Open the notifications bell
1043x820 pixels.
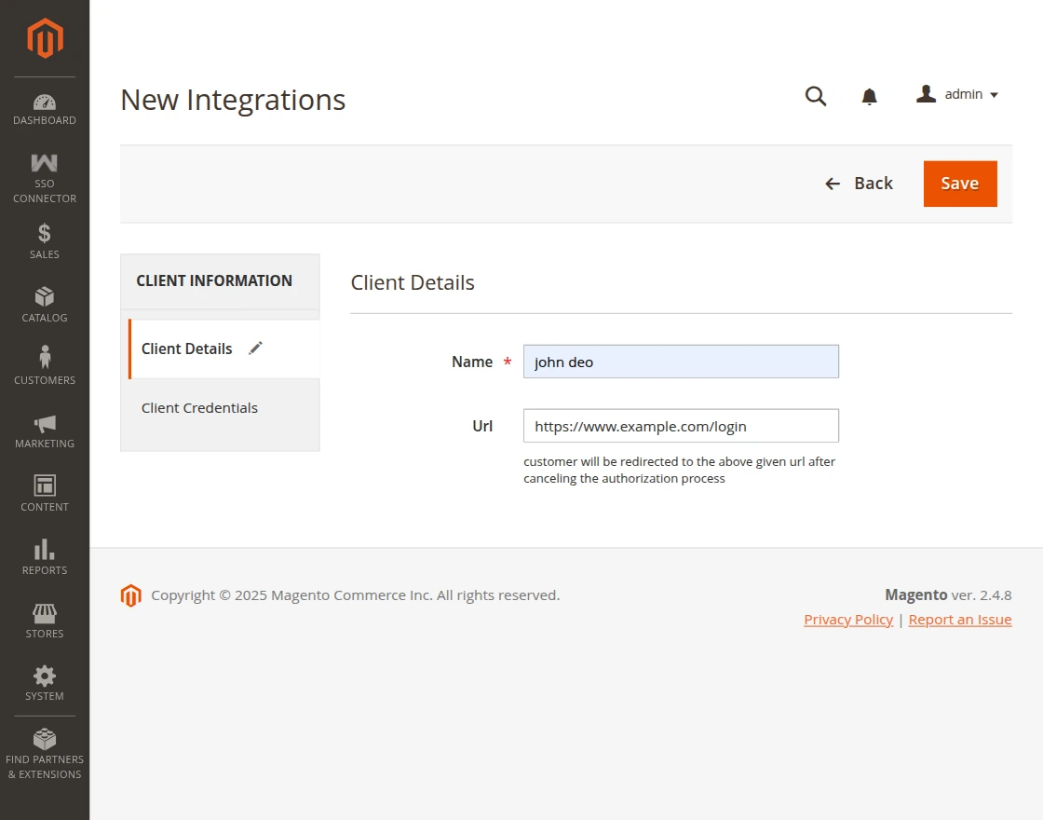(869, 95)
